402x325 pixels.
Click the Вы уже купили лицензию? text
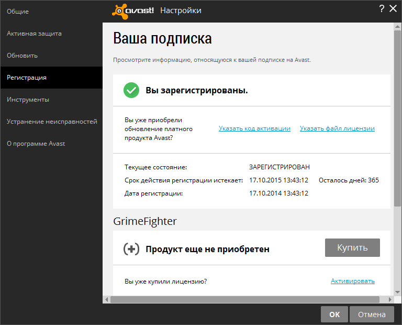click(x=165, y=281)
